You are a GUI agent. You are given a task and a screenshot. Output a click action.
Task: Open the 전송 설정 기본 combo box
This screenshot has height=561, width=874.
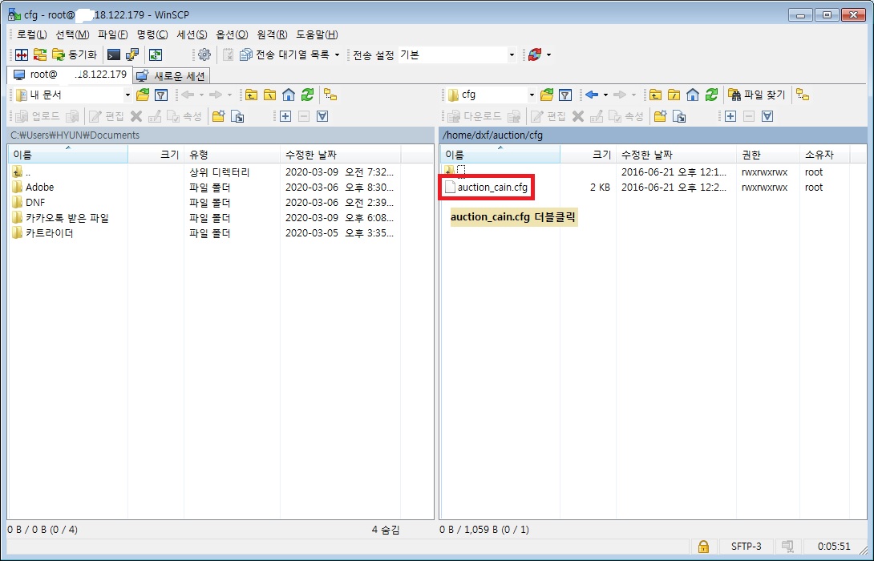click(456, 54)
